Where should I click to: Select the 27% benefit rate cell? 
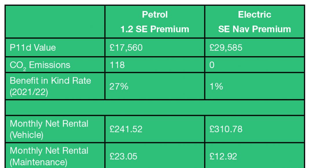coord(119,86)
